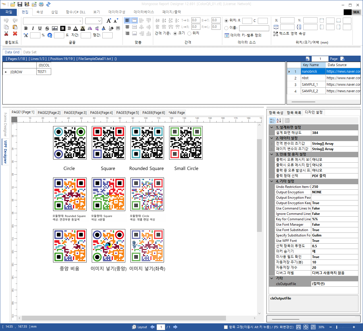Click the Paste clipboard icon
The width and height of the screenshot is (363, 331).
[15, 27]
